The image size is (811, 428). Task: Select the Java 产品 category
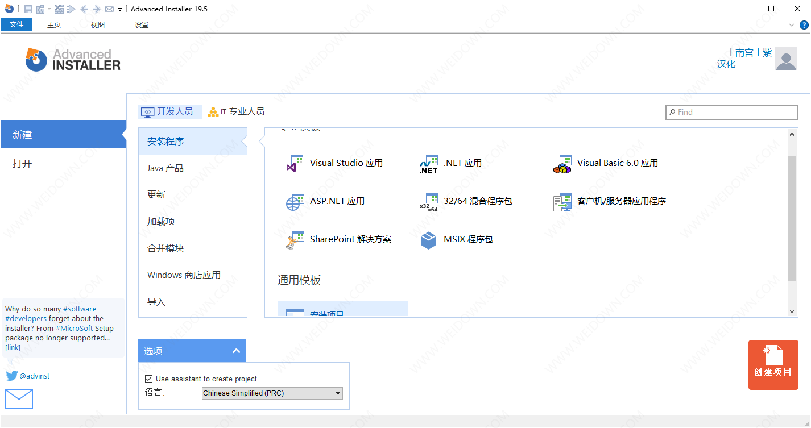coord(193,168)
